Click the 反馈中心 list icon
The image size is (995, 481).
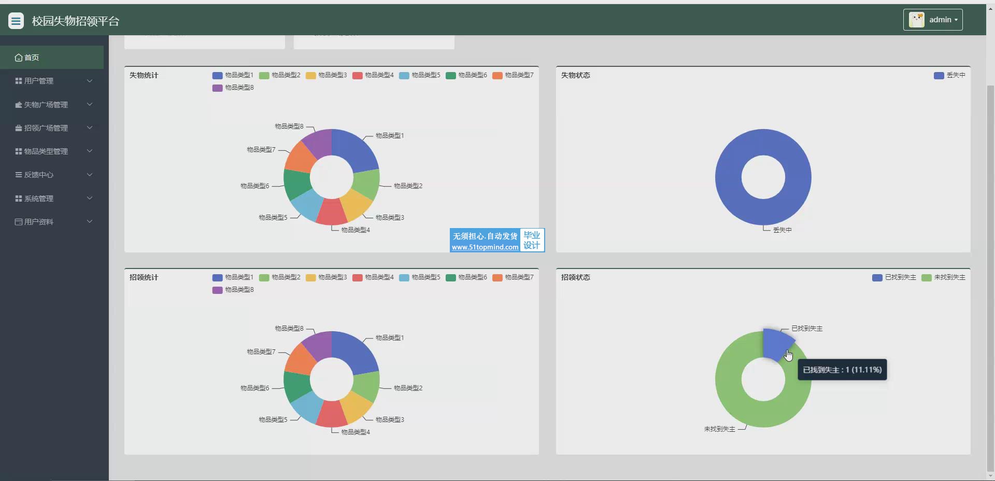[19, 175]
